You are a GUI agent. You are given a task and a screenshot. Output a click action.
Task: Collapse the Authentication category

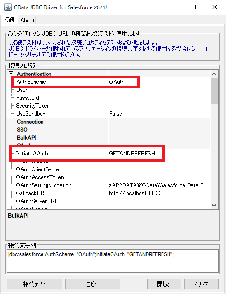(x=11, y=73)
